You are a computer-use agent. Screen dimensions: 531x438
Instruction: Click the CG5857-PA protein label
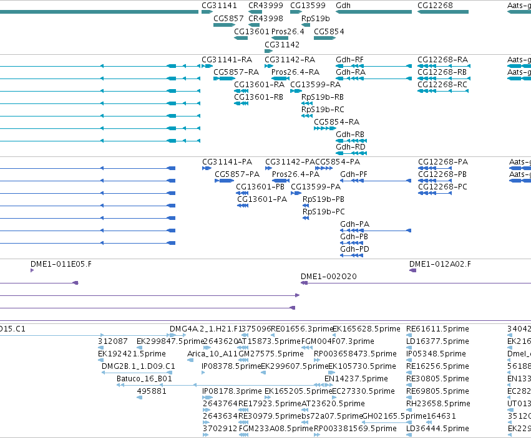tap(237, 174)
